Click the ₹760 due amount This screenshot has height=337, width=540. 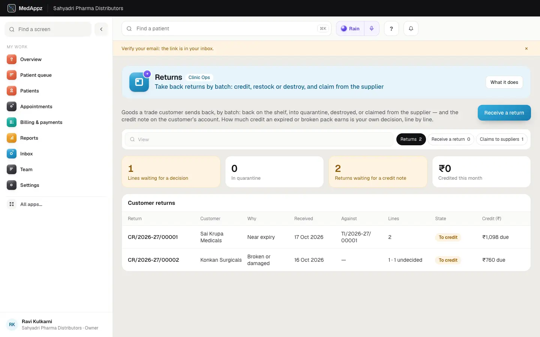click(x=494, y=260)
